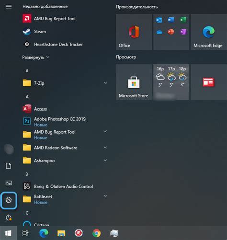Image resolution: width=227 pixels, height=240 pixels.
Task: Expand the AMD Radeon Software chevron
Action: pyautogui.click(x=105, y=148)
